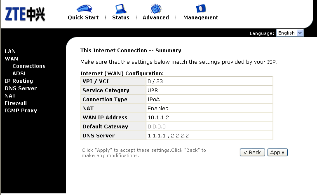Select the DNS Server value 1.1.1.1 , 2.2.2.2
Viewport: 317px width, 195px height.
point(168,136)
